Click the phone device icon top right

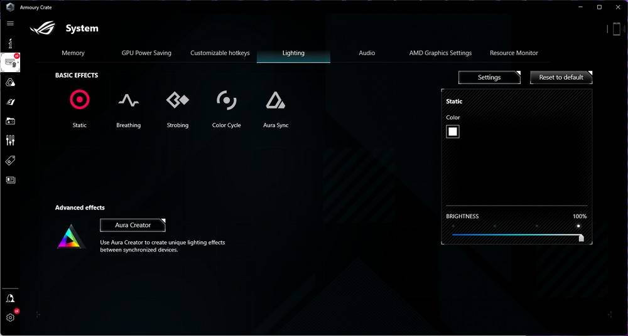[x=617, y=29]
